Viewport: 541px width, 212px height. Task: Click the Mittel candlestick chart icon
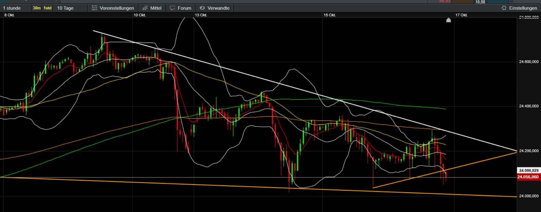[145, 8]
